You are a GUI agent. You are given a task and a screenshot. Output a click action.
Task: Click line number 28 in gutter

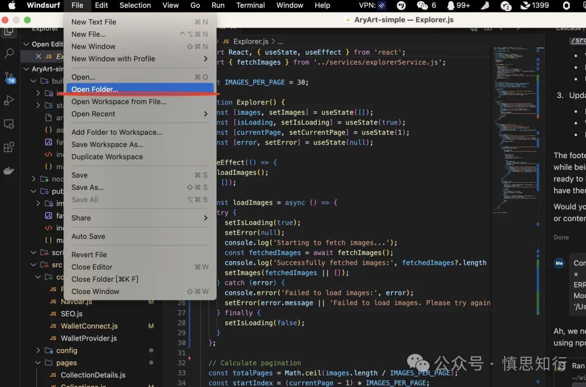click(182, 323)
